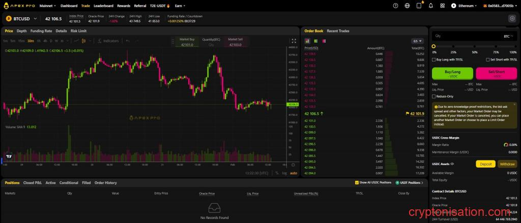This screenshot has width=521, height=223.
Task: Uncheck Show All USDC Positions
Action: (x=356, y=182)
